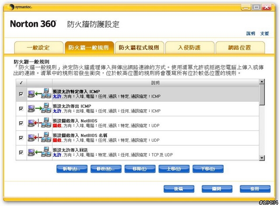The image size is (280, 206).
Task: Select the 預設攔截傳入 NetBIOS rule text
Action: [75, 121]
